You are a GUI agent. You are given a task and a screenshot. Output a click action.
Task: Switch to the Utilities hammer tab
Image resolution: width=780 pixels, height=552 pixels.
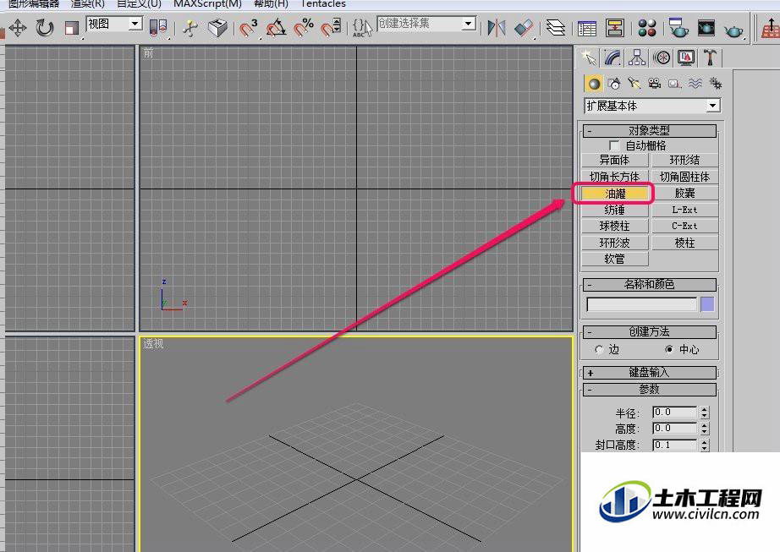(710, 58)
